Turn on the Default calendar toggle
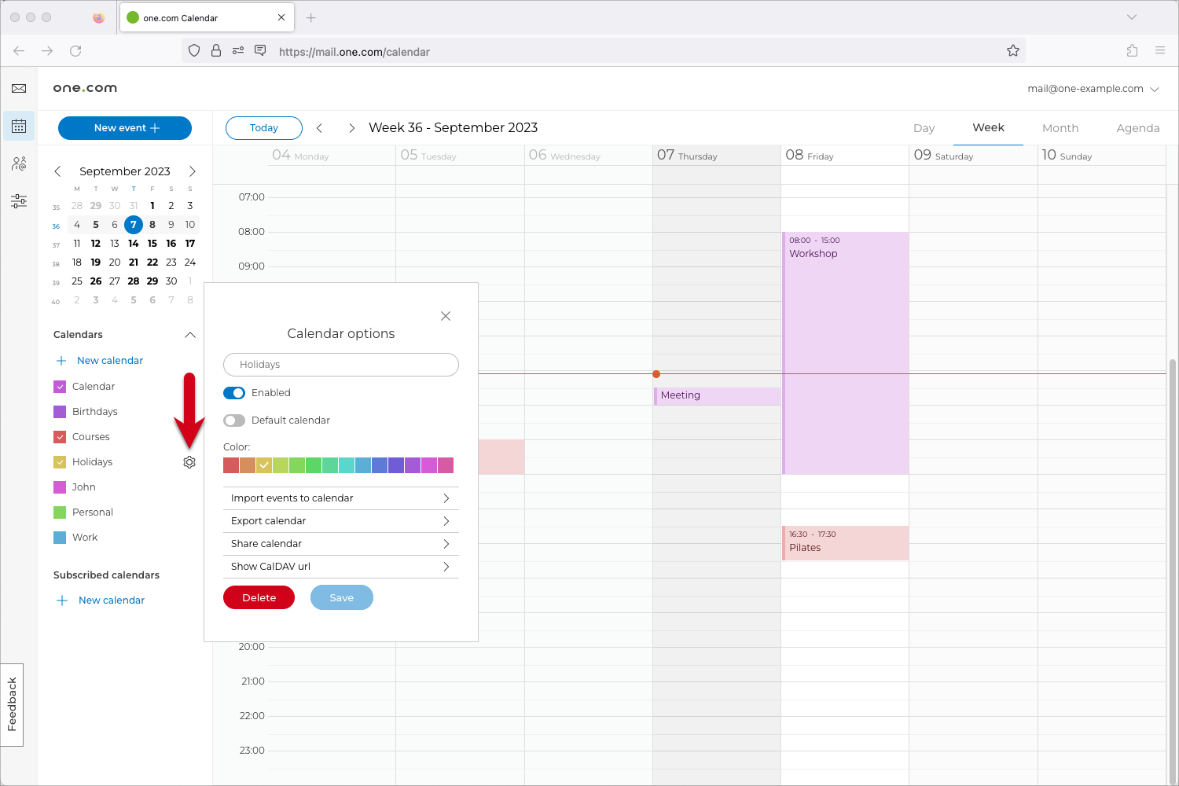 coord(233,420)
